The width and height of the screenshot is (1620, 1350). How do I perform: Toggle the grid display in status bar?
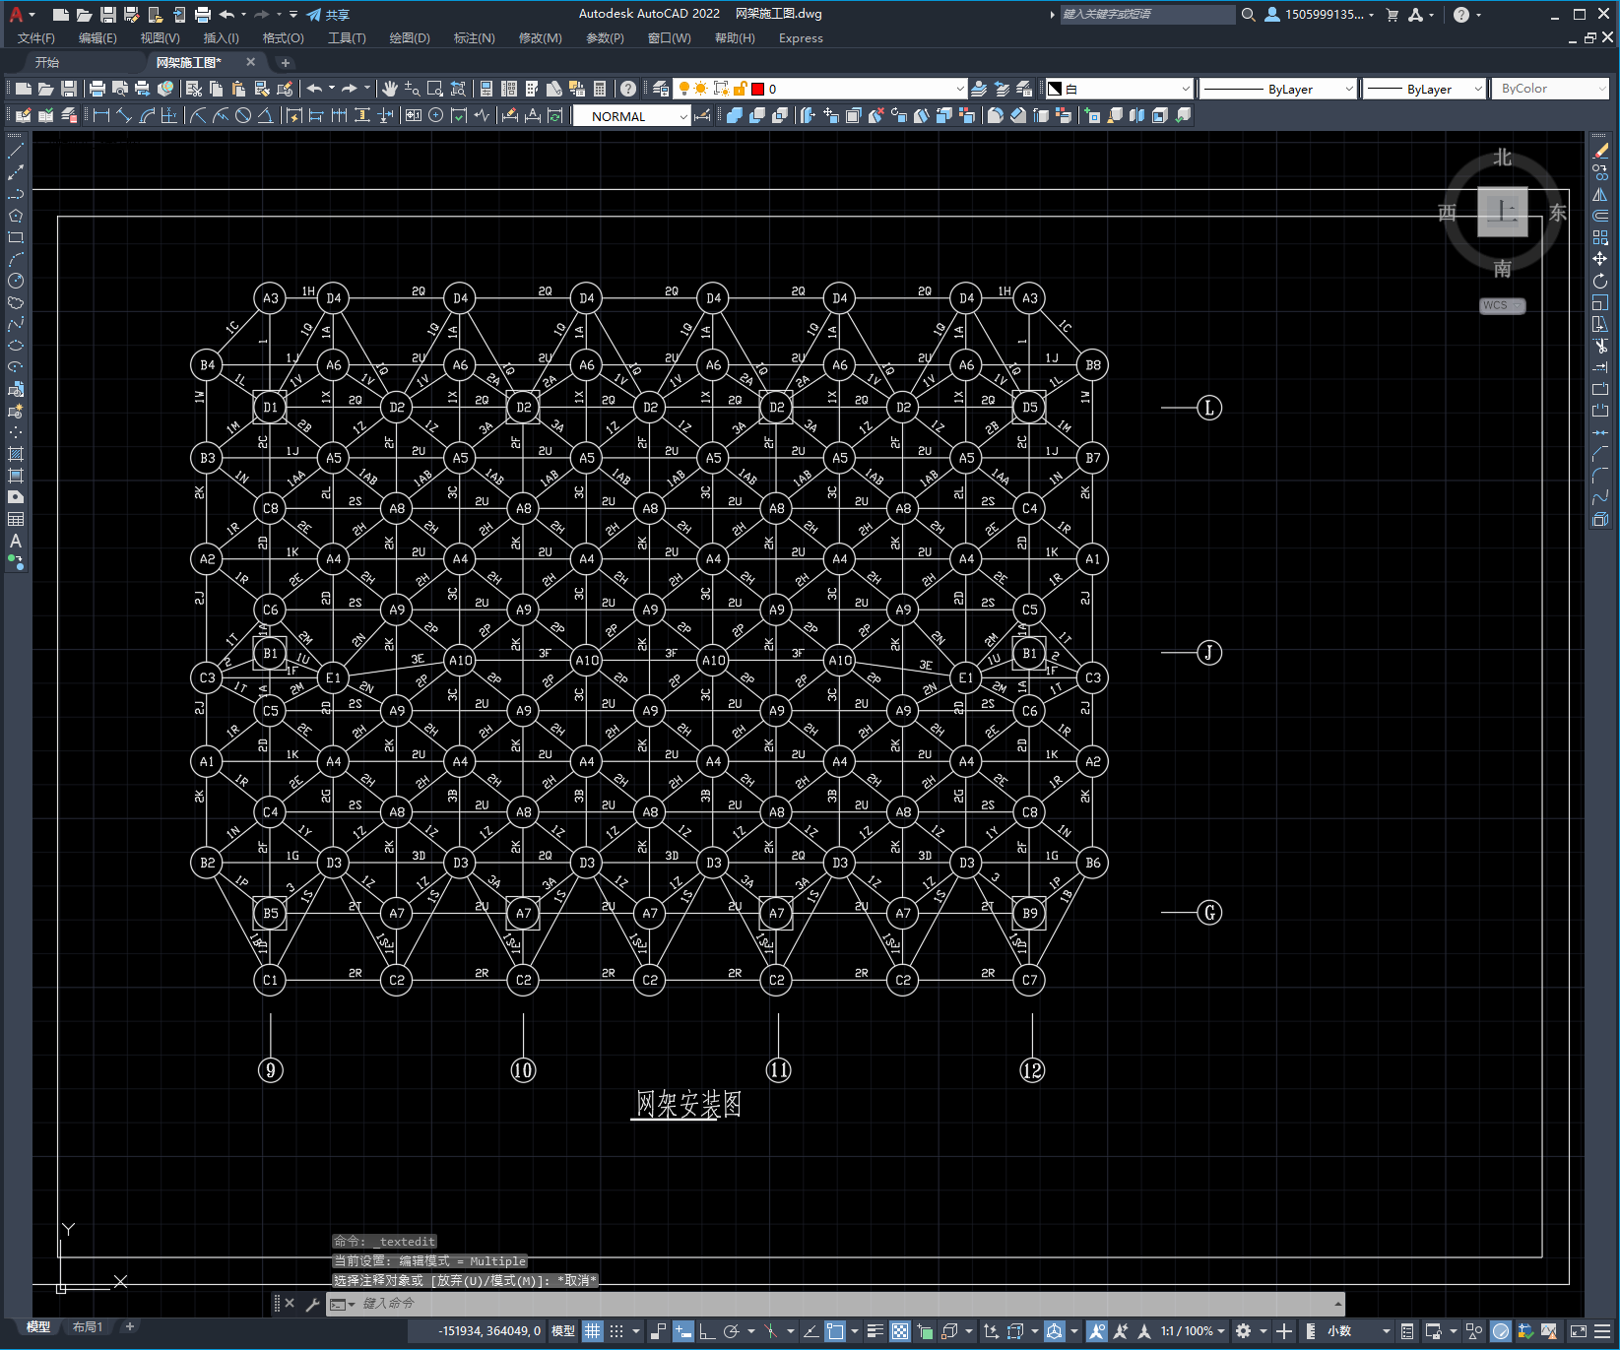pyautogui.click(x=592, y=1331)
